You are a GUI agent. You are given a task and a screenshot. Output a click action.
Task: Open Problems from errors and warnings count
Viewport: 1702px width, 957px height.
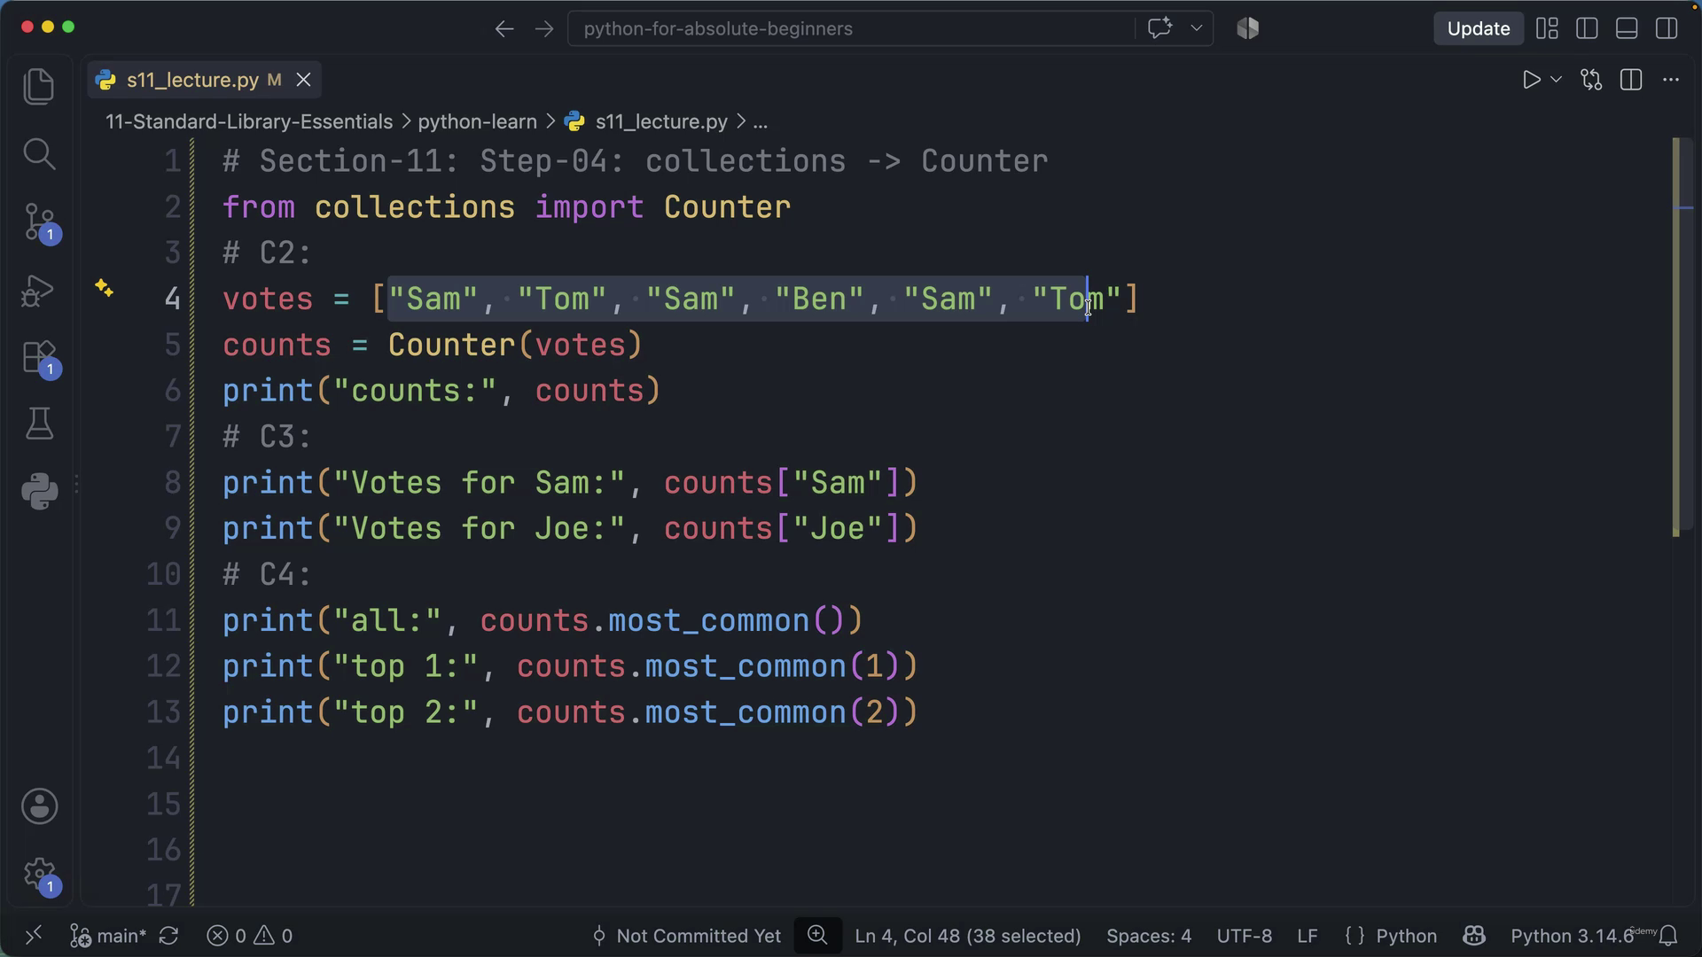[x=249, y=936]
